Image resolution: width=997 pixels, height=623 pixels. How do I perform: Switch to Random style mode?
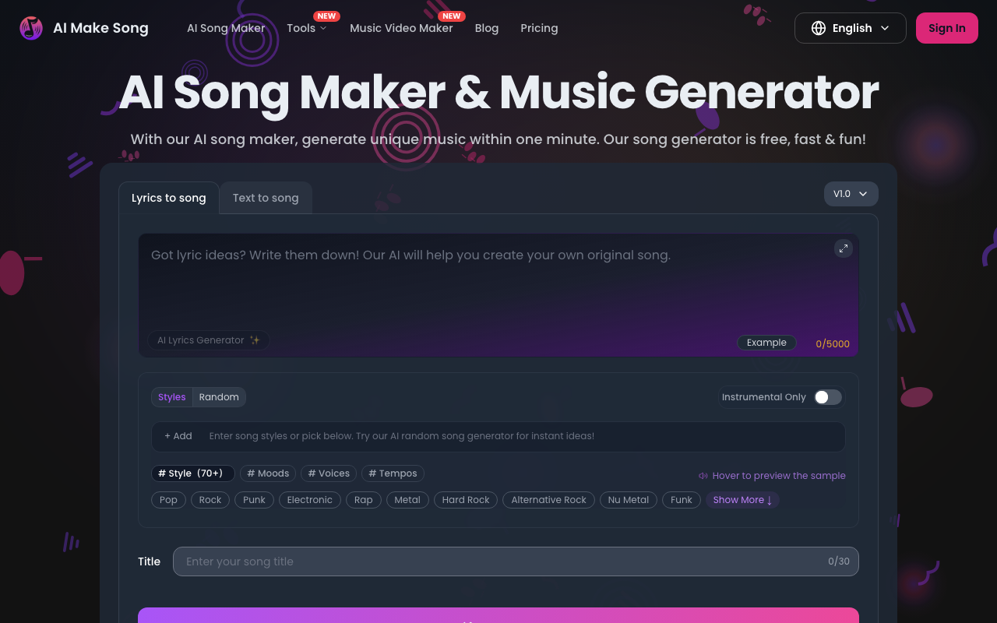point(219,397)
